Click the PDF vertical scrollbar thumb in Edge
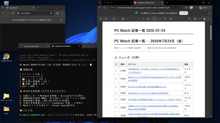 click(211, 33)
